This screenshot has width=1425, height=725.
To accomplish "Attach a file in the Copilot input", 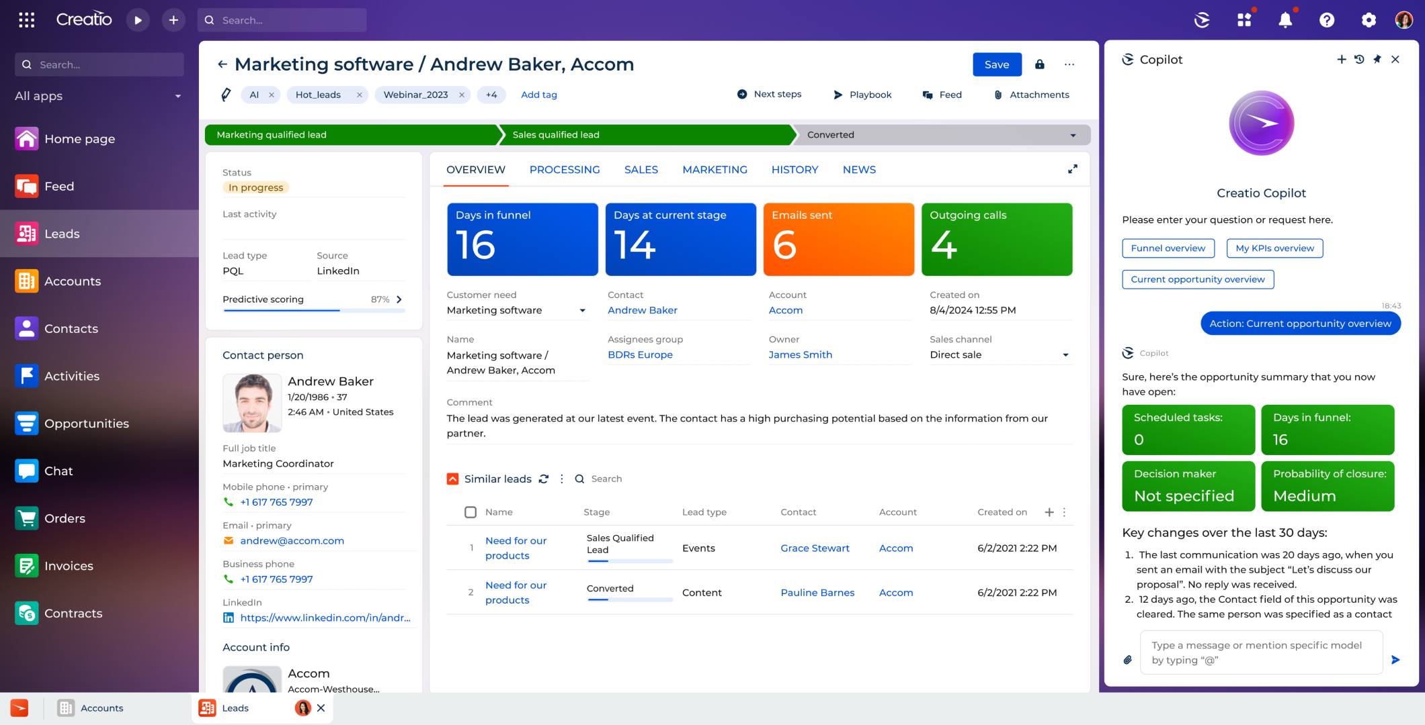I will 1127,659.
